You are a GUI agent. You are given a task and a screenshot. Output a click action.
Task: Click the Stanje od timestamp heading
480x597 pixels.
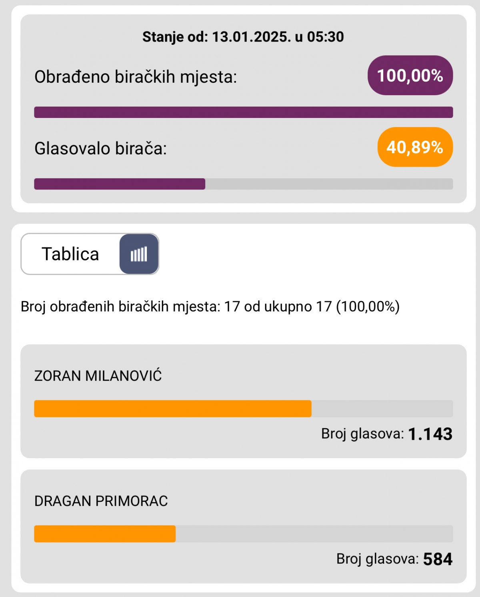243,37
